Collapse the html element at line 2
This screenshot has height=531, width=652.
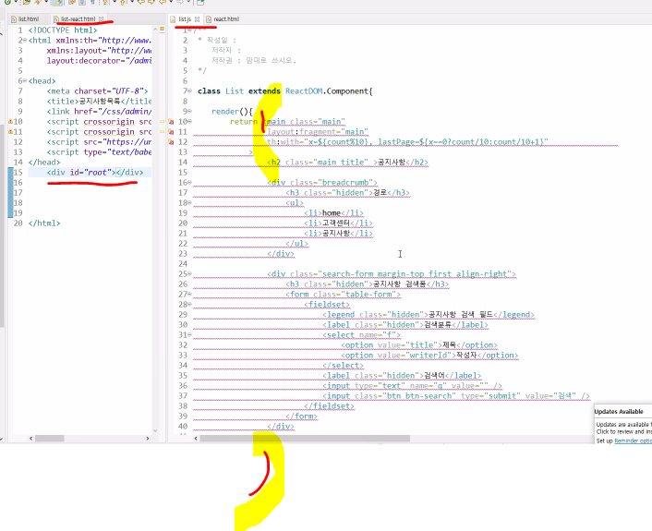[x=25, y=41]
